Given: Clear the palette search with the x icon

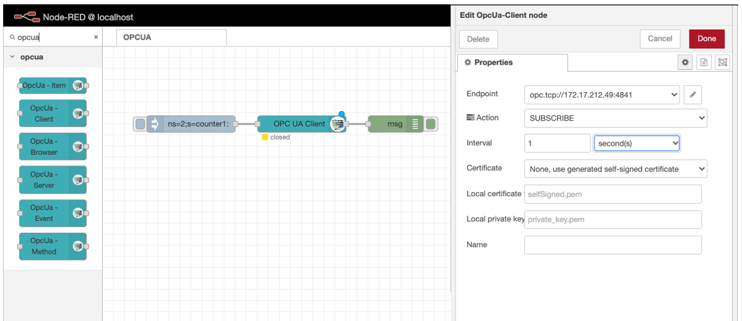Looking at the screenshot, I should (x=96, y=37).
